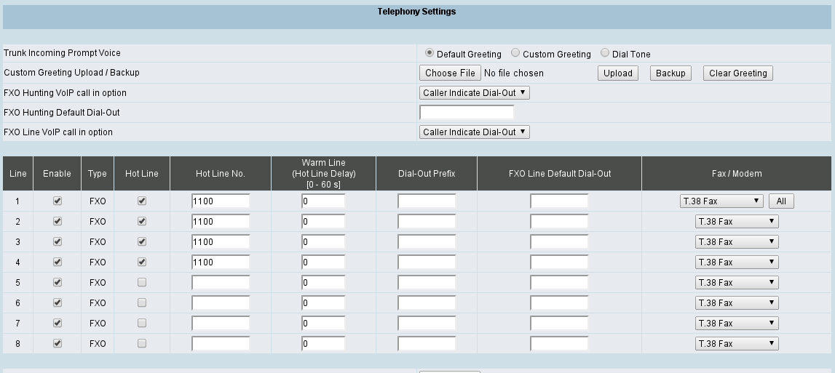
Task: Open FXO Hunting VoIP call in dropdown
Action: (x=475, y=93)
